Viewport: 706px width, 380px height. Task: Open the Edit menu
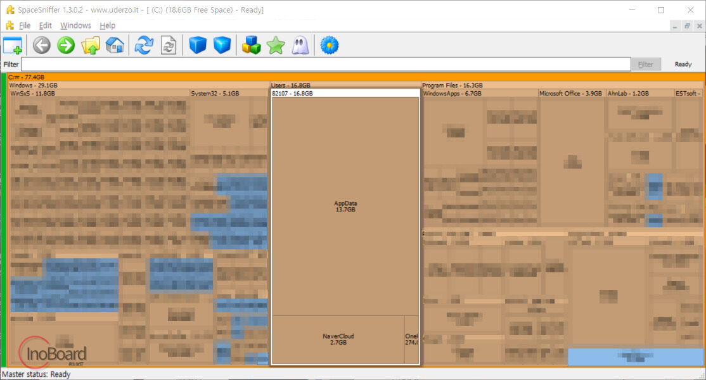[45, 25]
